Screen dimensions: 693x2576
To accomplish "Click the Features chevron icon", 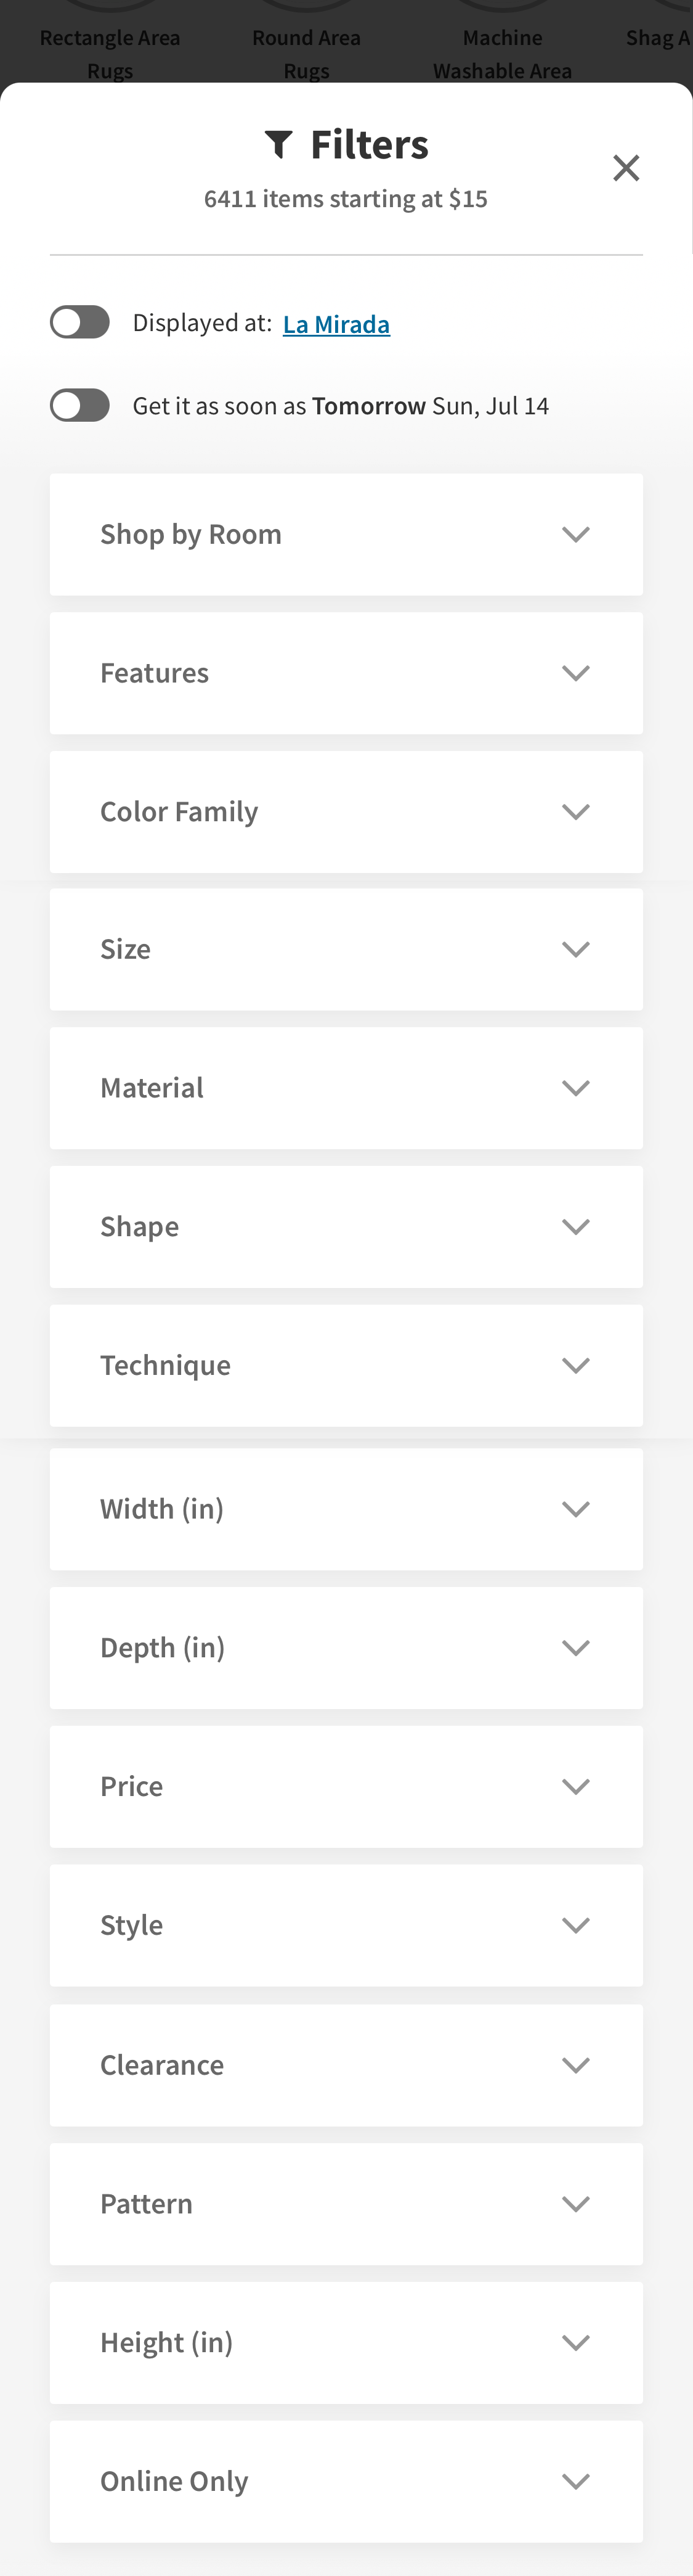I will [575, 672].
